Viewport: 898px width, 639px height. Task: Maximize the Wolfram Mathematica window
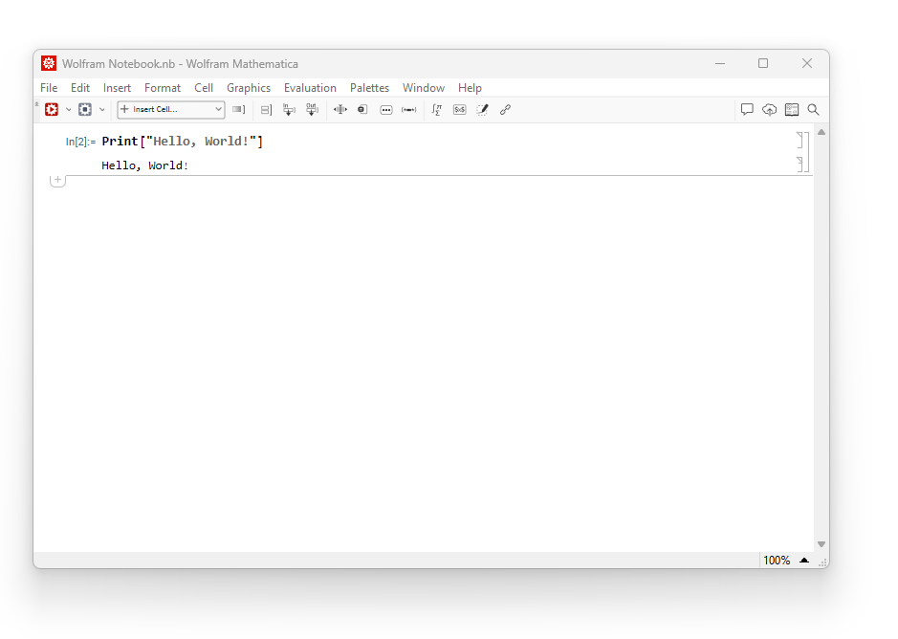tap(763, 64)
